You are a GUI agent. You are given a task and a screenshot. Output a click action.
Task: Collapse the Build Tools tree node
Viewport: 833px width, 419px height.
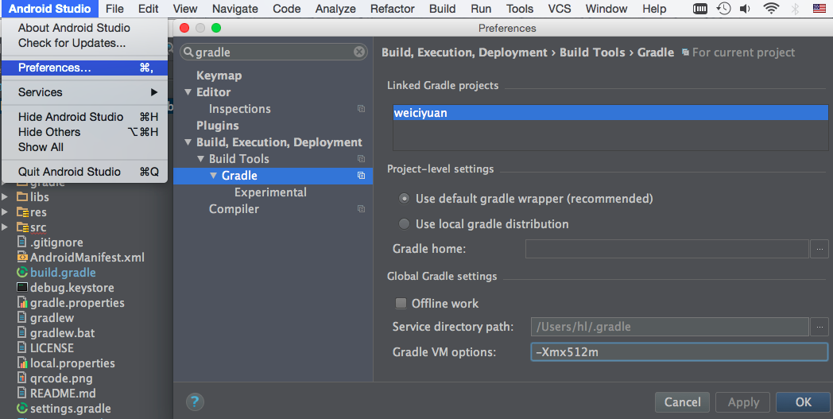[201, 158]
